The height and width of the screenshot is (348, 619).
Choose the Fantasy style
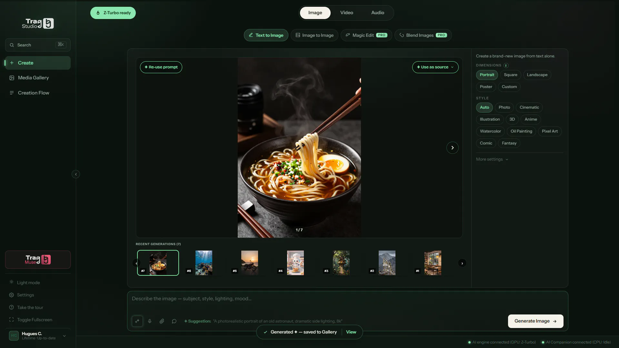pos(509,143)
